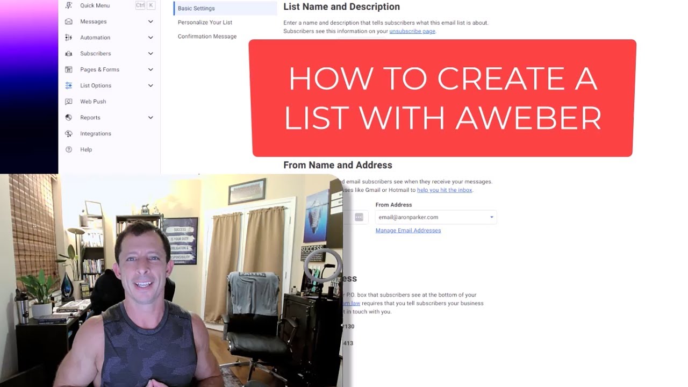Click the Automation menu label
The width and height of the screenshot is (688, 387).
pos(95,38)
